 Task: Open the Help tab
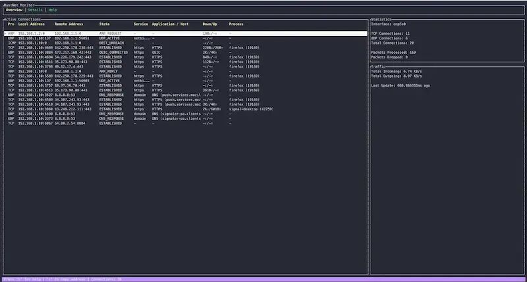click(53, 10)
